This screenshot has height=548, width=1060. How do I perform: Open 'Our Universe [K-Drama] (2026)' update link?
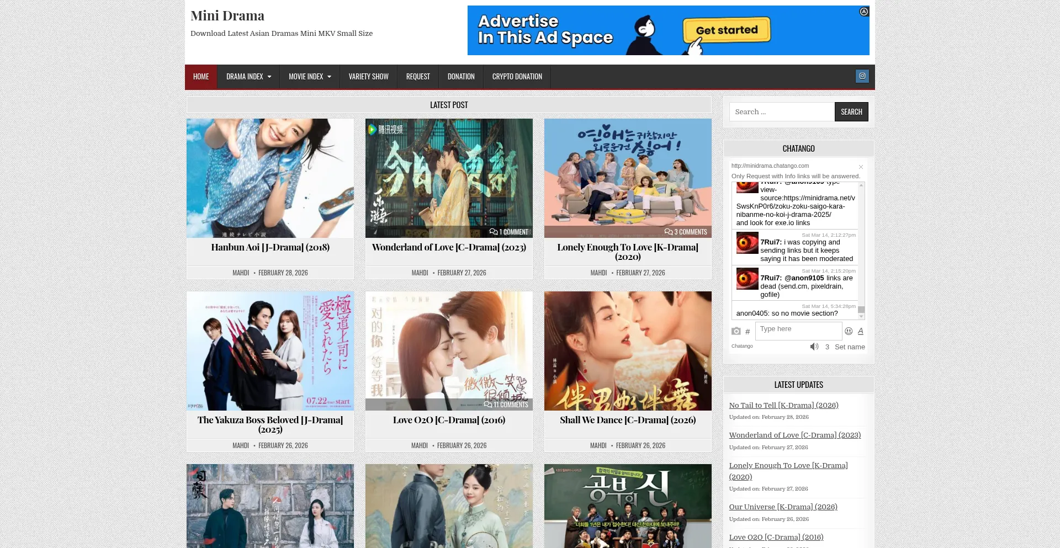click(783, 507)
